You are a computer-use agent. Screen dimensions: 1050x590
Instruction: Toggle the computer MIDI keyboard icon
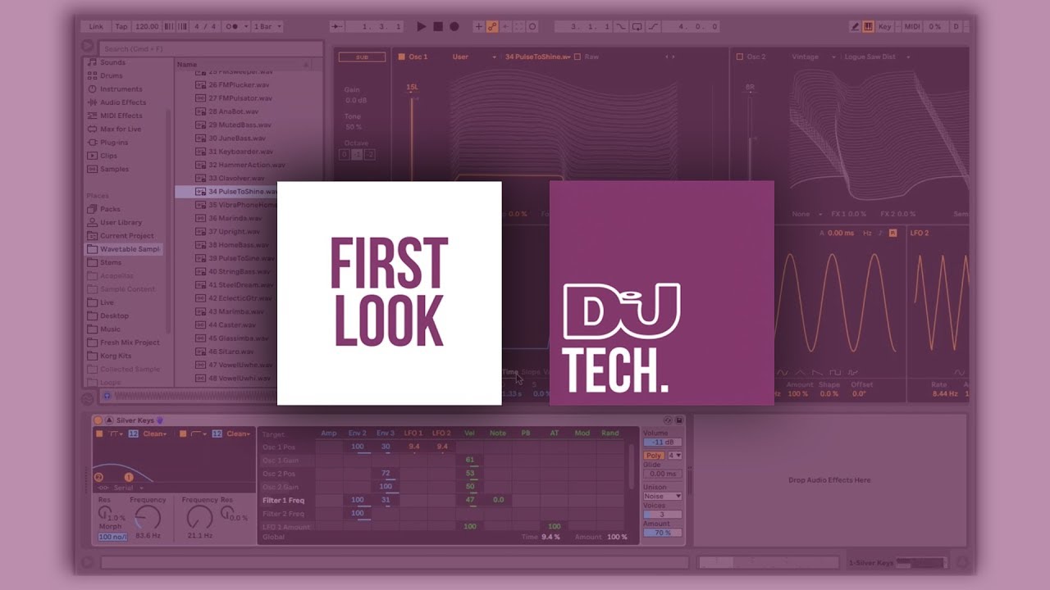point(869,26)
